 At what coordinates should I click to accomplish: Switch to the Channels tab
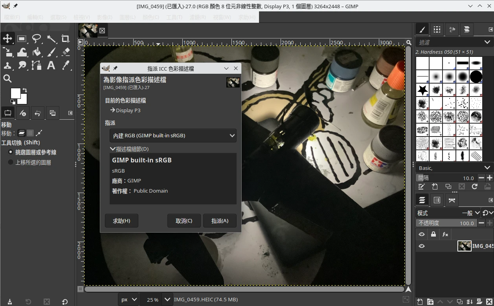click(x=437, y=200)
